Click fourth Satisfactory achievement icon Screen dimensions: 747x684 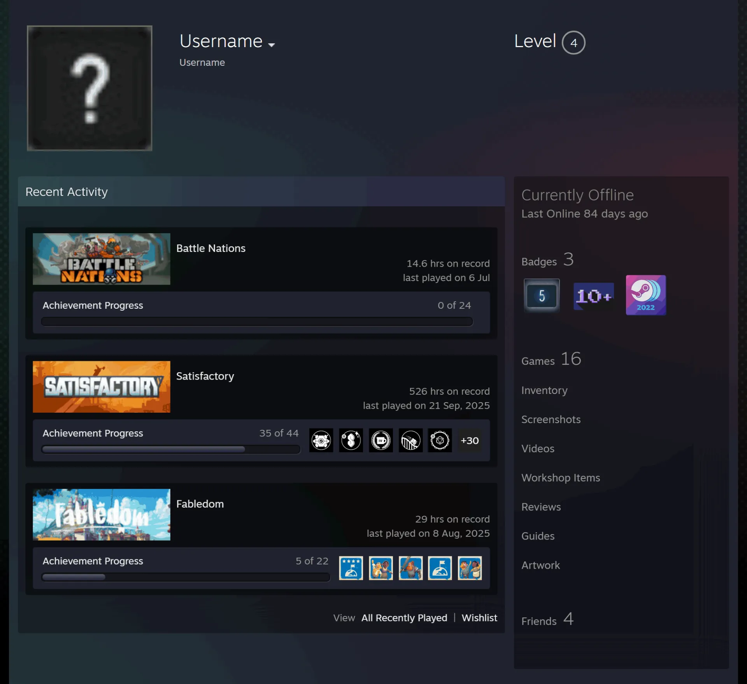point(410,440)
